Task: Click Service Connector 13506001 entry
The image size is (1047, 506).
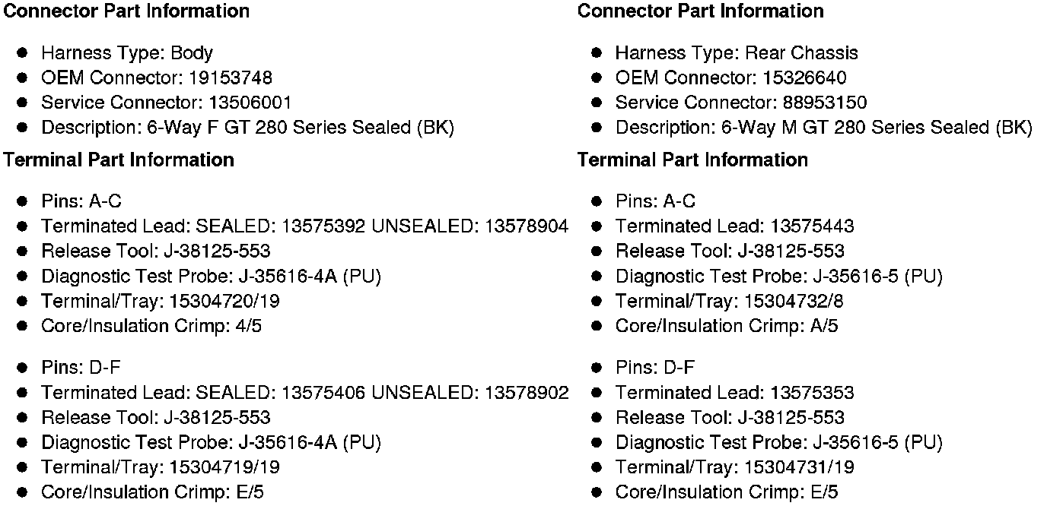Action: [x=166, y=103]
